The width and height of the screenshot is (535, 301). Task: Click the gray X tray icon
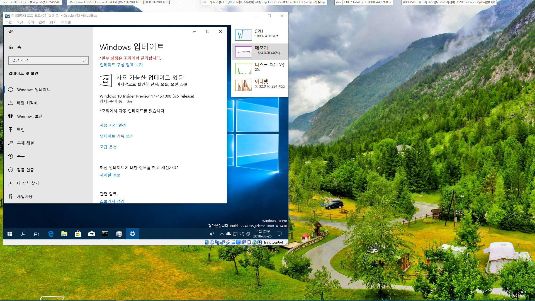click(248, 234)
